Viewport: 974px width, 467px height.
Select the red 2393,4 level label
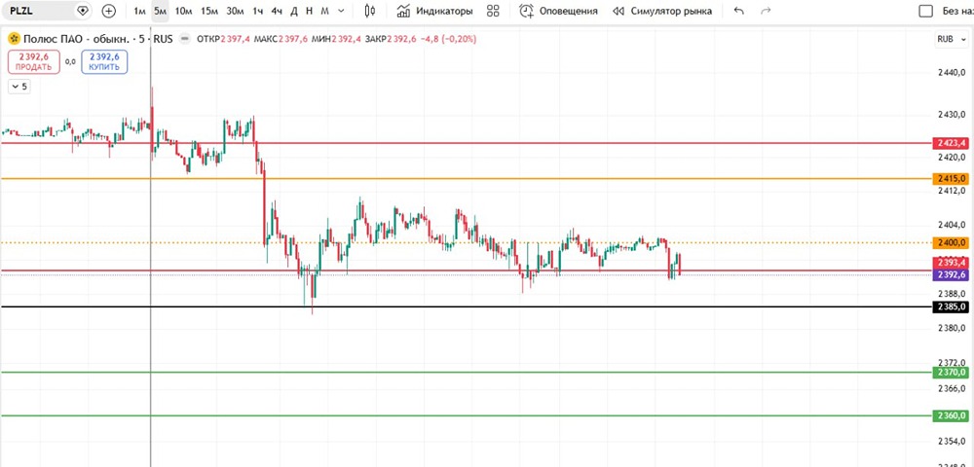951,264
